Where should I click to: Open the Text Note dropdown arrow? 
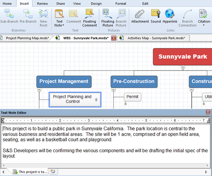63,25
